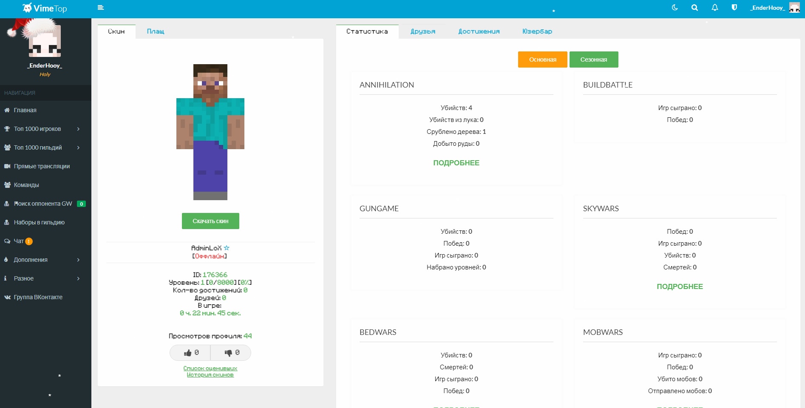Expand Топ 1000 игроков chevron

pos(79,129)
